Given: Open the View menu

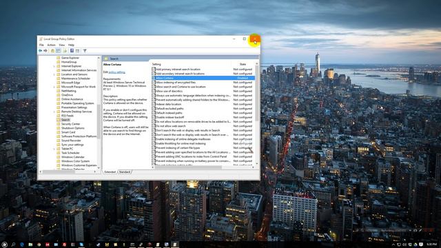Looking at the screenshot, I should 61,45.
